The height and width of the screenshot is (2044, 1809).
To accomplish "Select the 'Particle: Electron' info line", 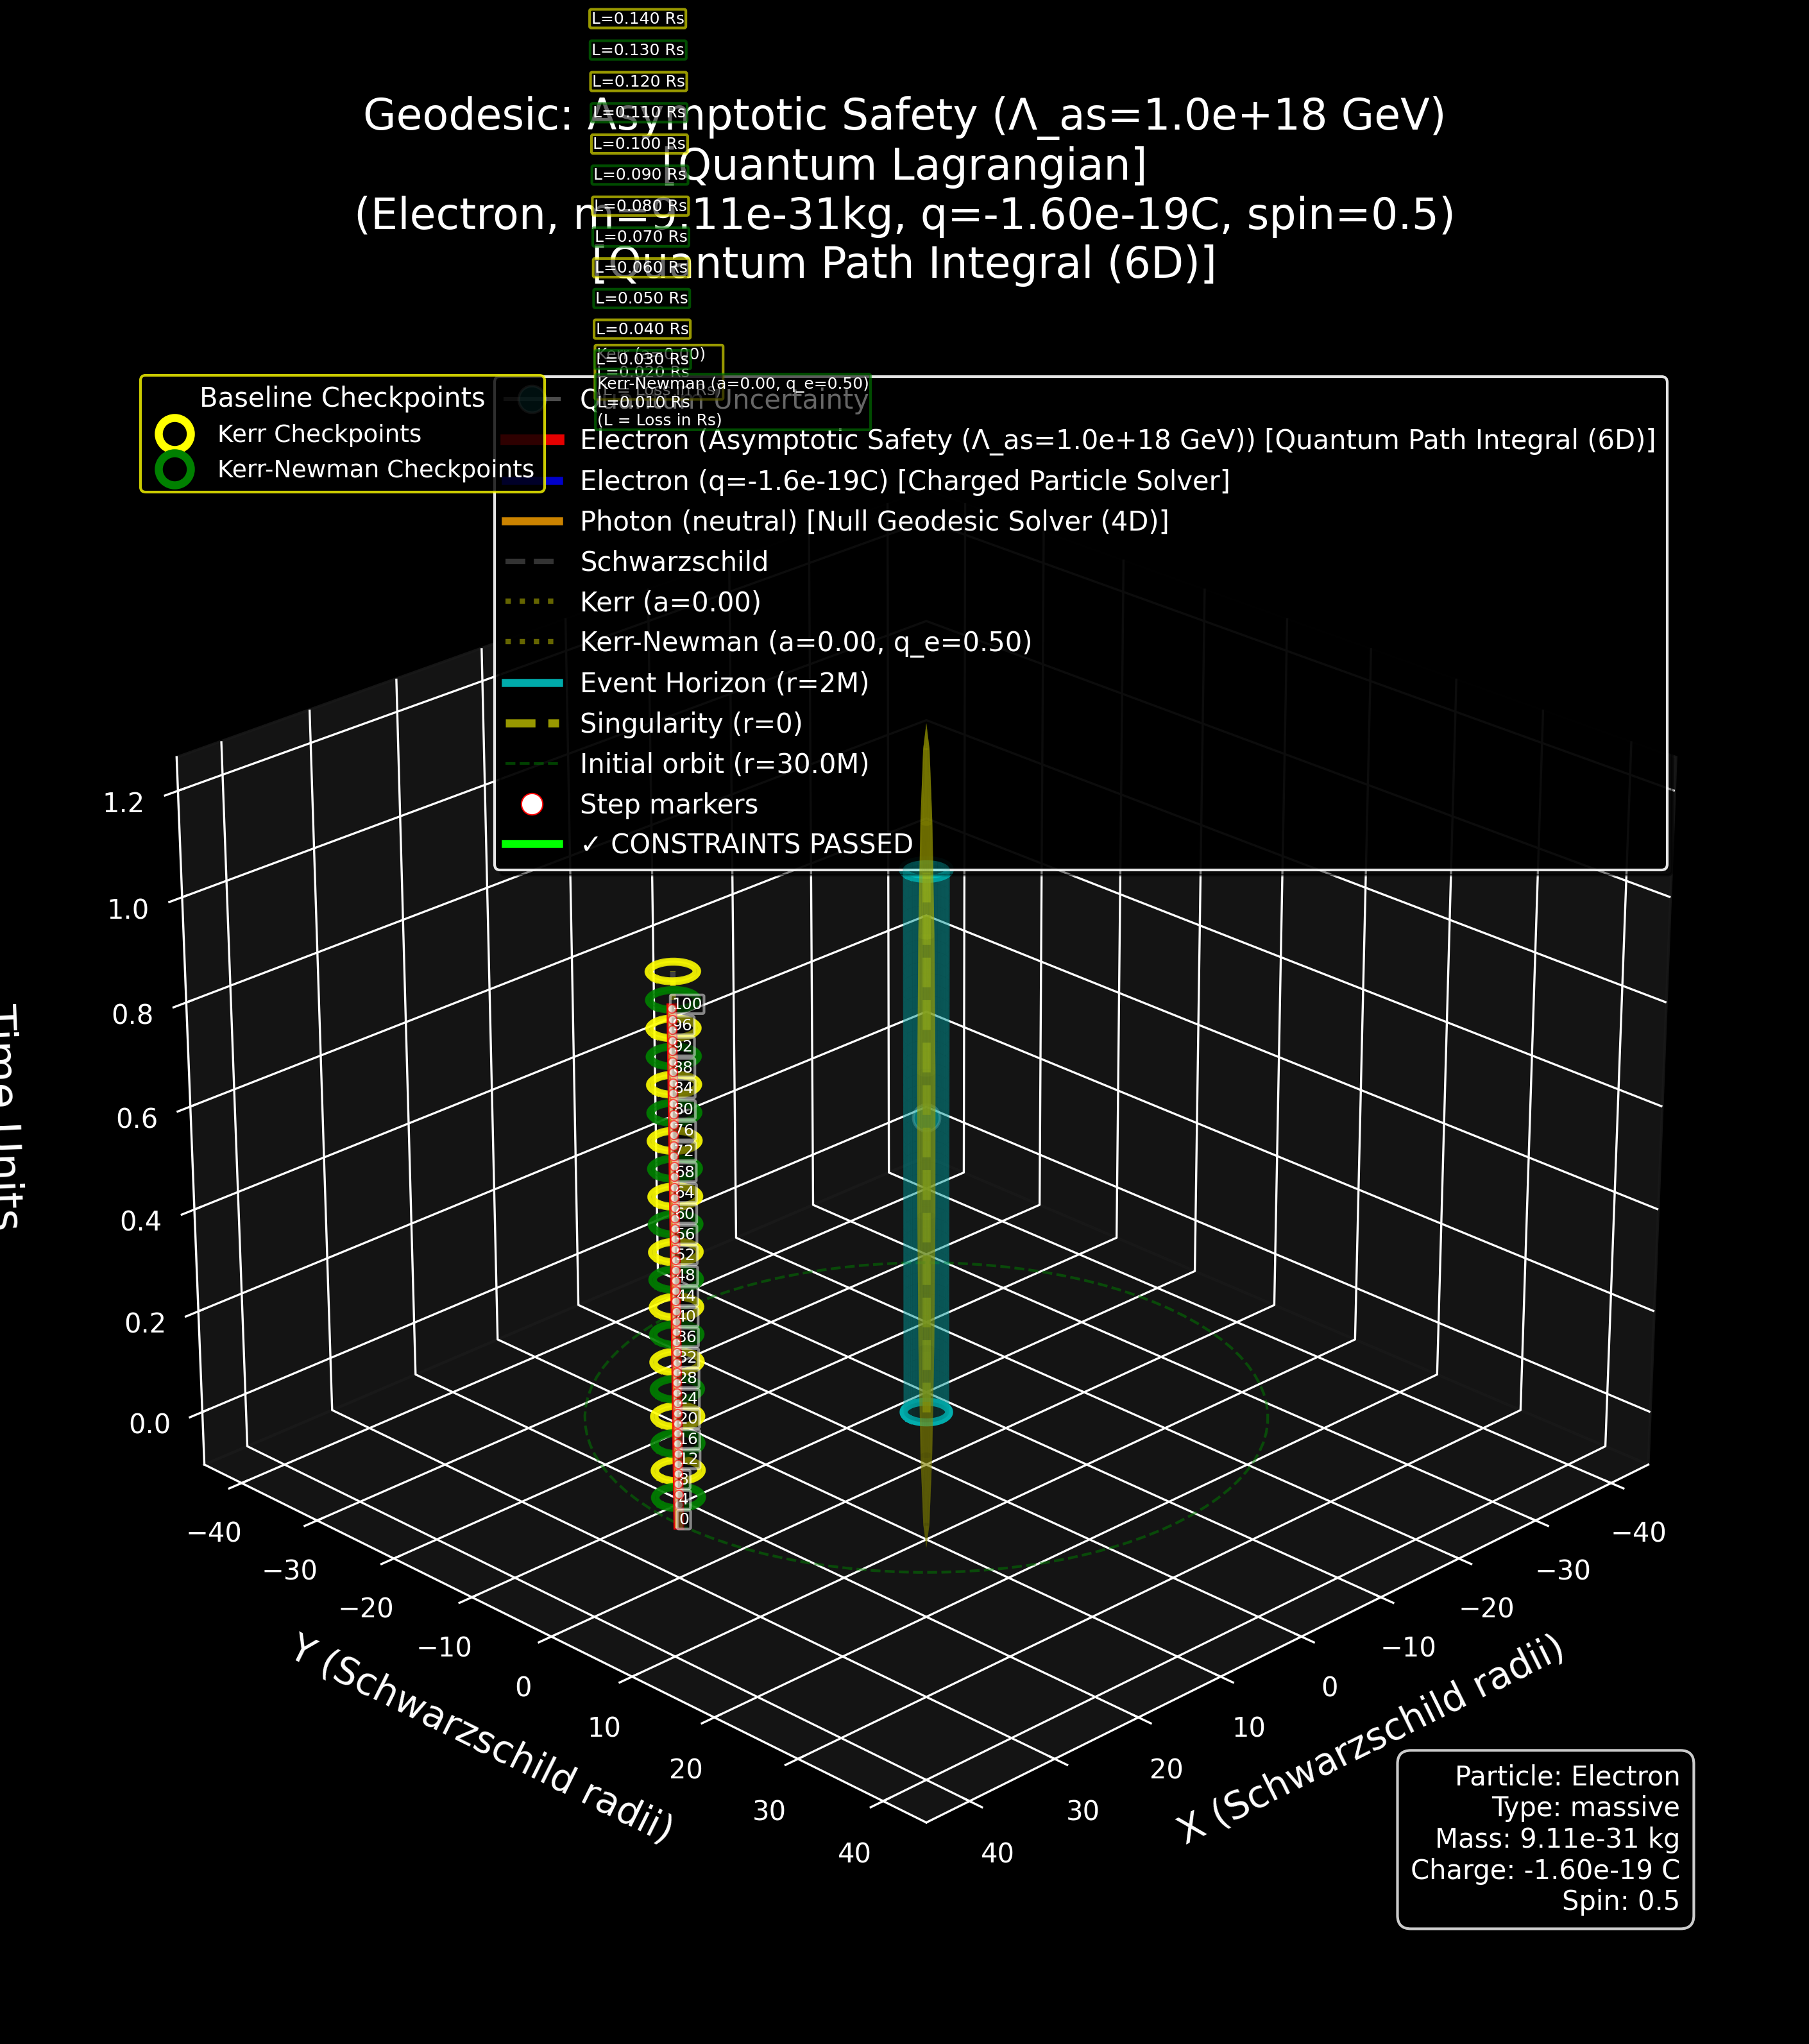I will tap(1567, 1776).
